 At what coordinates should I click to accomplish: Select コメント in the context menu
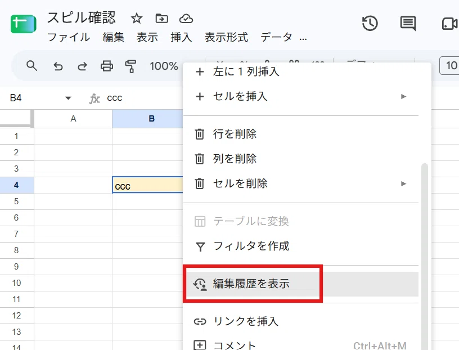point(301,344)
